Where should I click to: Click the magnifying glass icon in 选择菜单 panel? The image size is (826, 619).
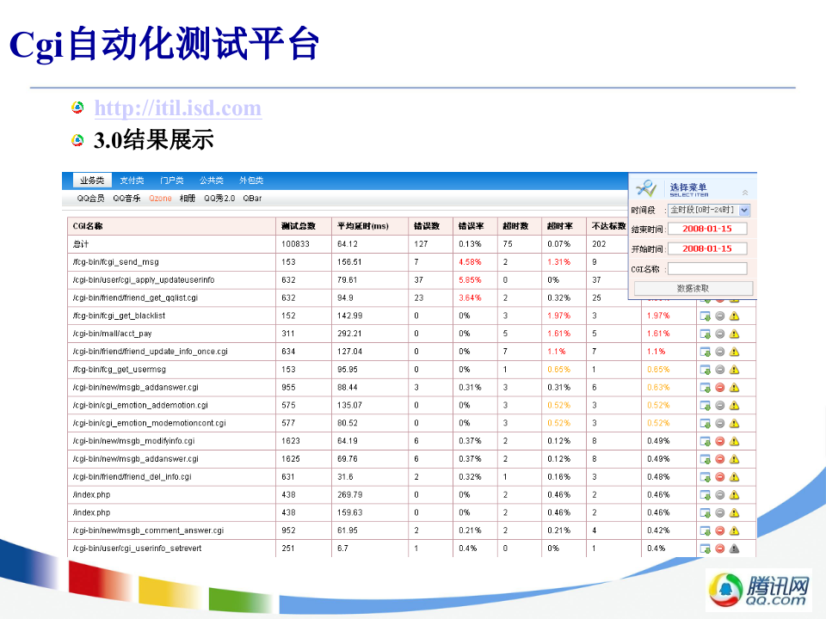click(646, 187)
